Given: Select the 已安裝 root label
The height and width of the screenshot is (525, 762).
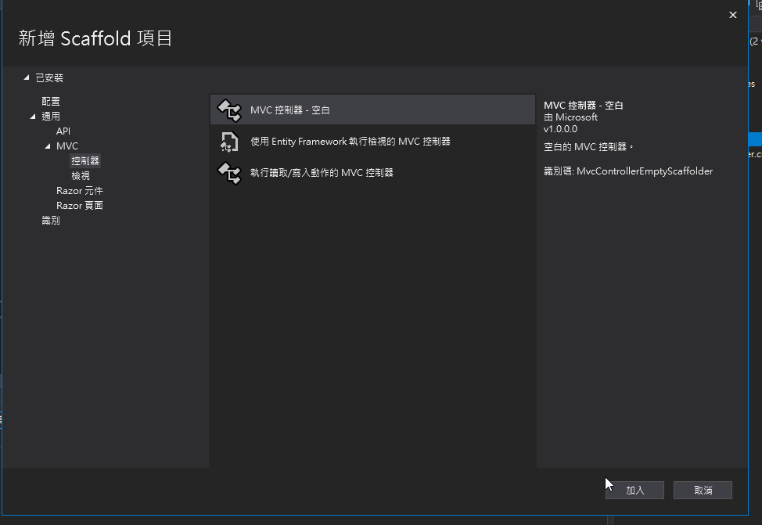Looking at the screenshot, I should [x=49, y=77].
